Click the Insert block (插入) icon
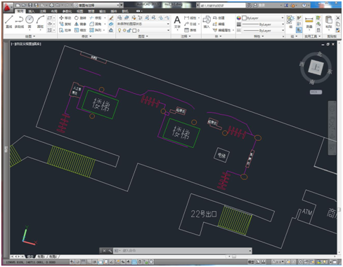The height and width of the screenshot is (267, 343). 207,22
